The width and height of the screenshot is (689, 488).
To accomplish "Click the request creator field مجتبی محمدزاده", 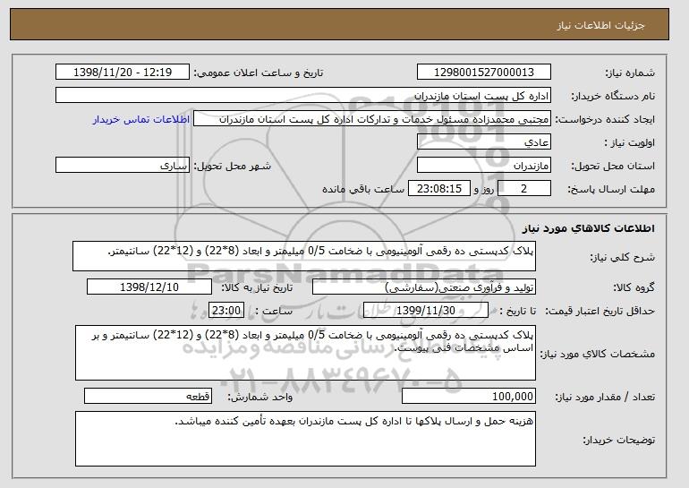I will tap(372, 119).
